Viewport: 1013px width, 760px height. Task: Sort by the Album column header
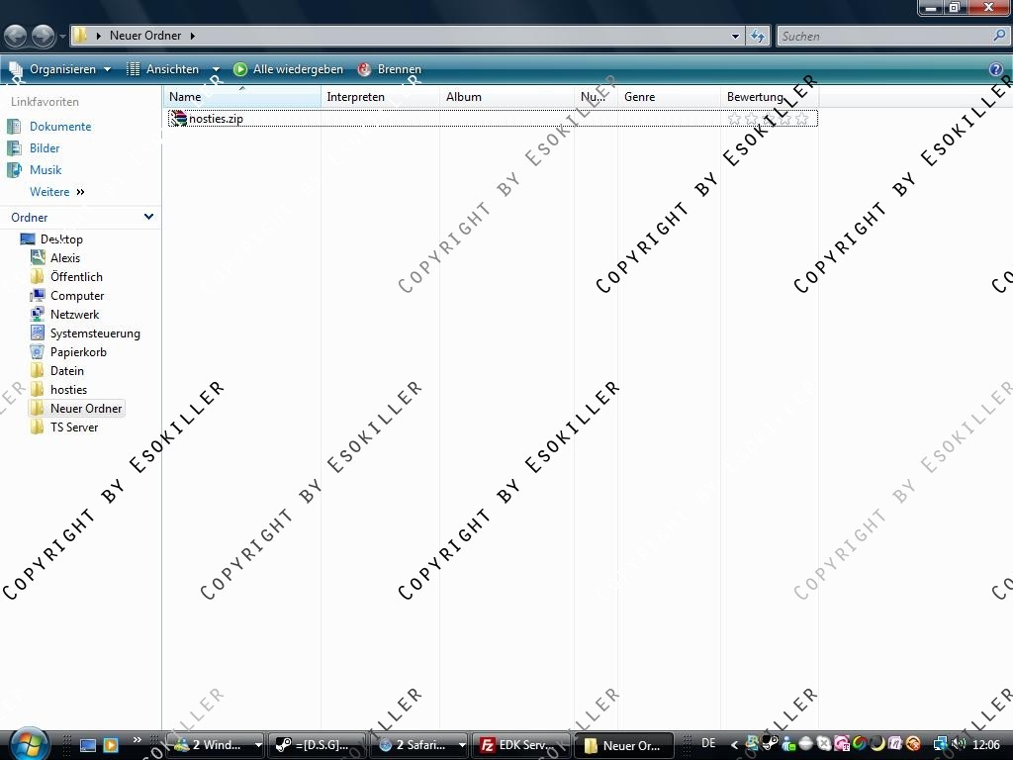(x=507, y=97)
